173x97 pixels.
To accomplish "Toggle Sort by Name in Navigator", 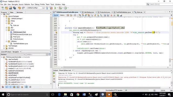I will click(26, 87).
